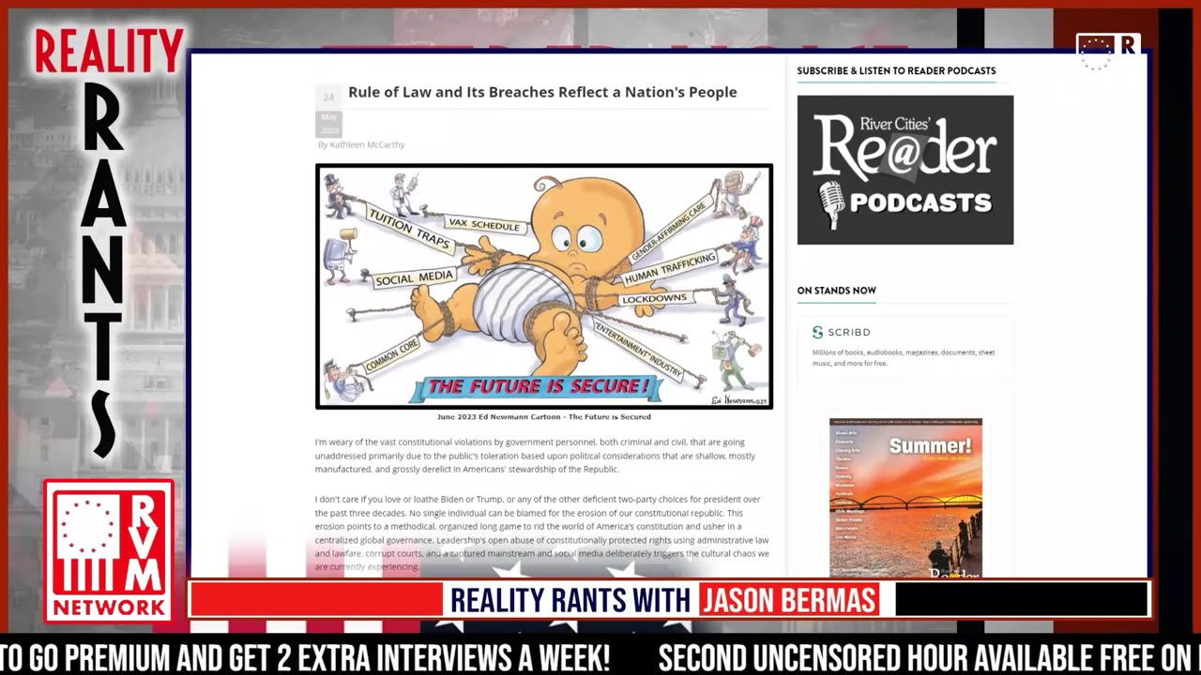Click the ticker text "Go premium and get 2 extra interviews"
The height and width of the screenshot is (675, 1201).
(319, 658)
